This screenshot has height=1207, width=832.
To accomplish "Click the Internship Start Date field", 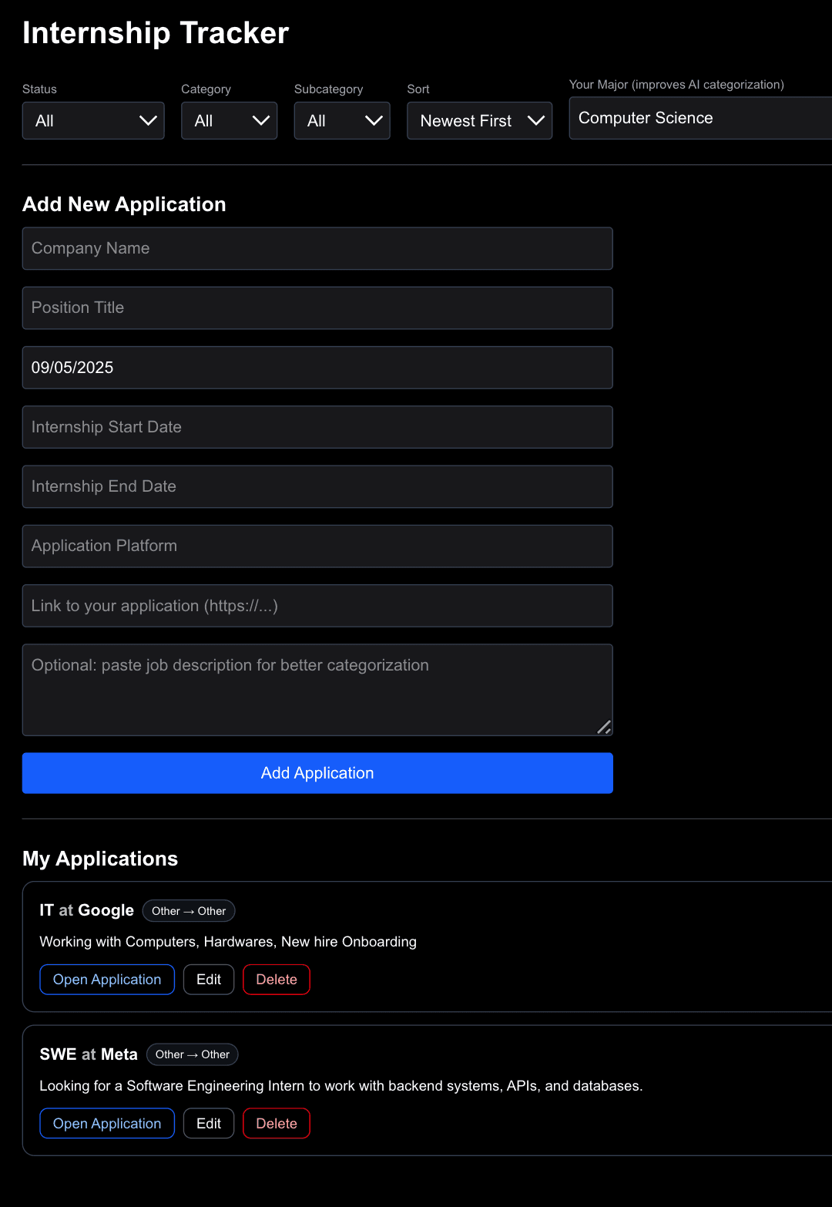I will [x=317, y=427].
